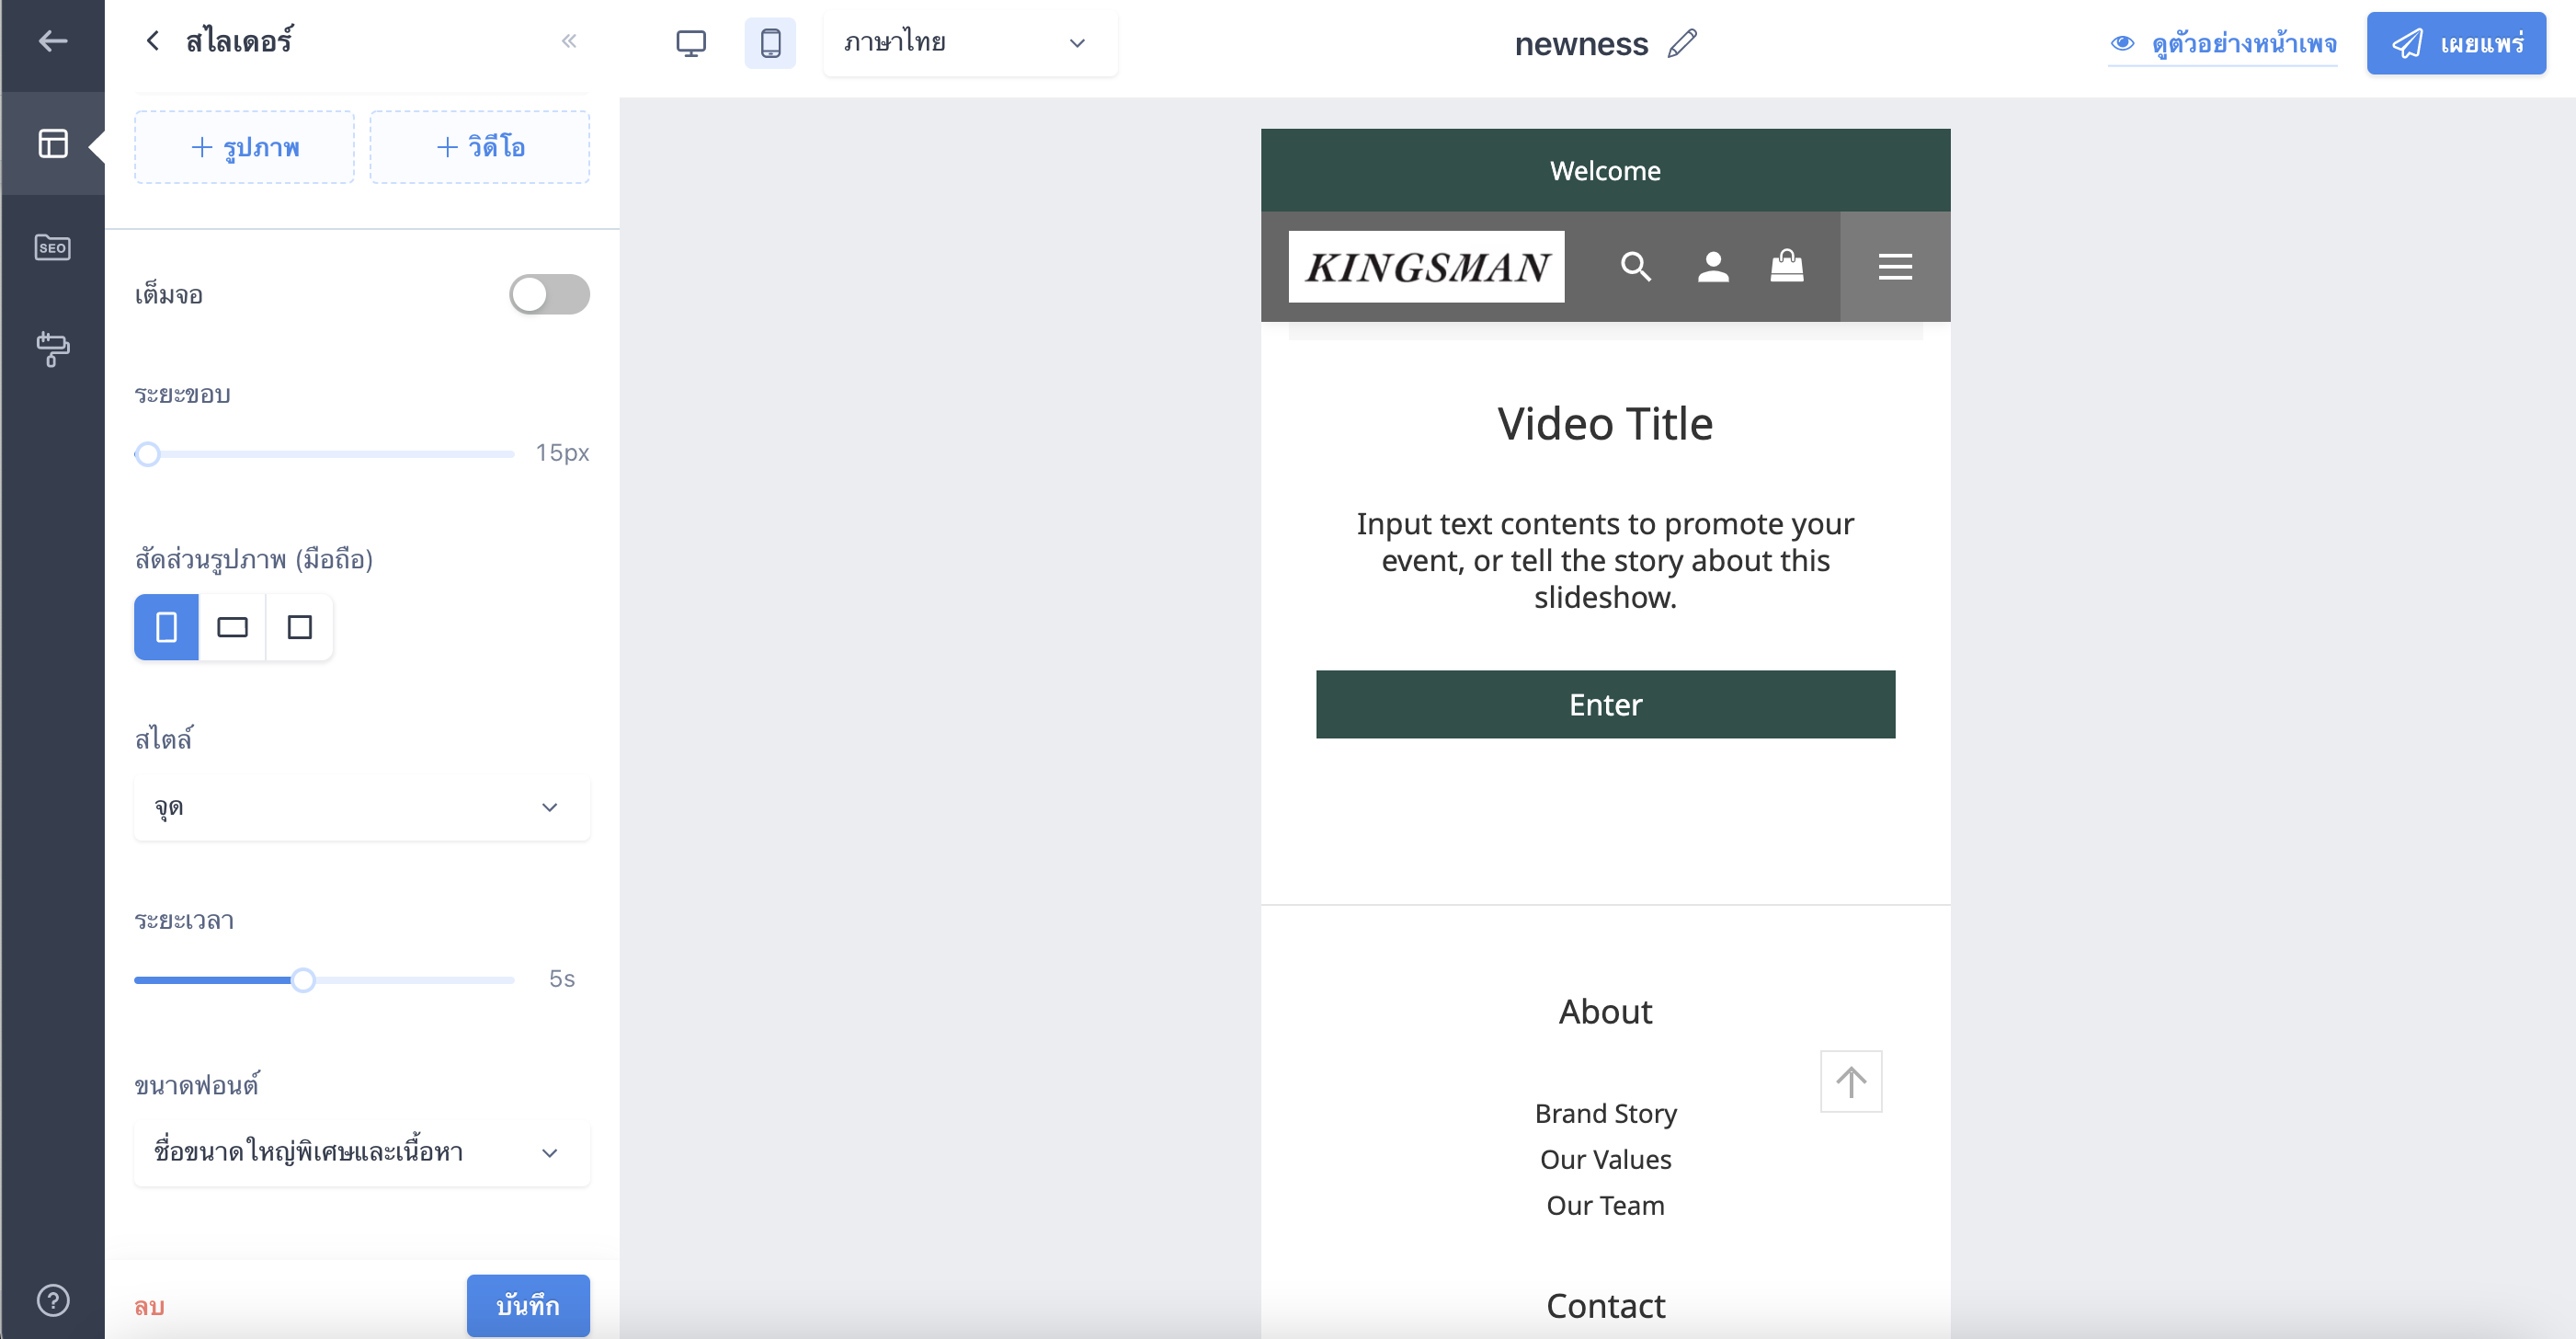Click the scroll-to-top arrow button
Image resolution: width=2576 pixels, height=1339 pixels.
point(1851,1081)
